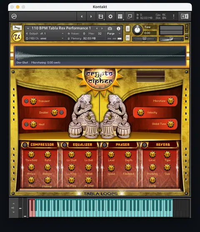The image size is (200, 232).
Task: Open the Purge dropdown menu
Action: [x=114, y=33]
